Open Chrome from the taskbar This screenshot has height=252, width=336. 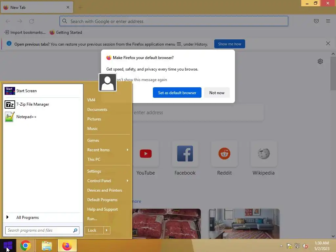(x=26, y=245)
